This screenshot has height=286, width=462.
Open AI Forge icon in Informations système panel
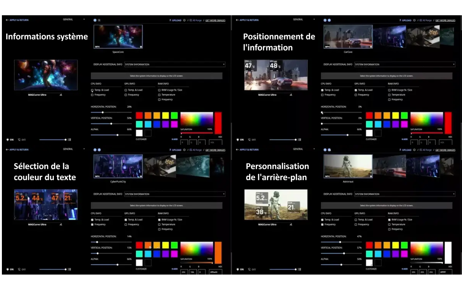191,20
